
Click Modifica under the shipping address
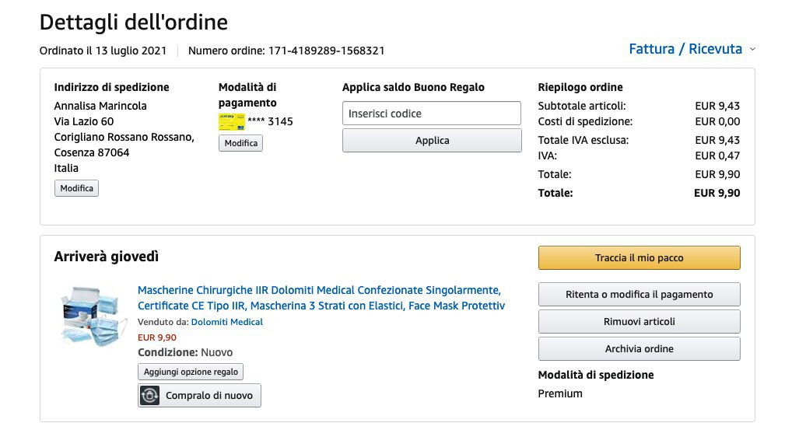[x=76, y=188]
